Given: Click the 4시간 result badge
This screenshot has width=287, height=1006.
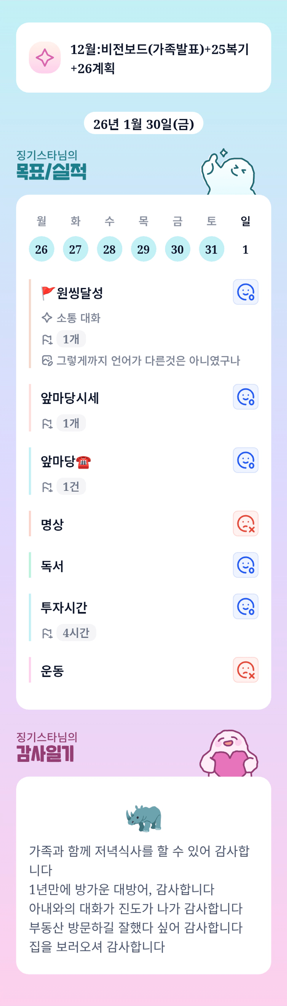Looking at the screenshot, I should [76, 633].
